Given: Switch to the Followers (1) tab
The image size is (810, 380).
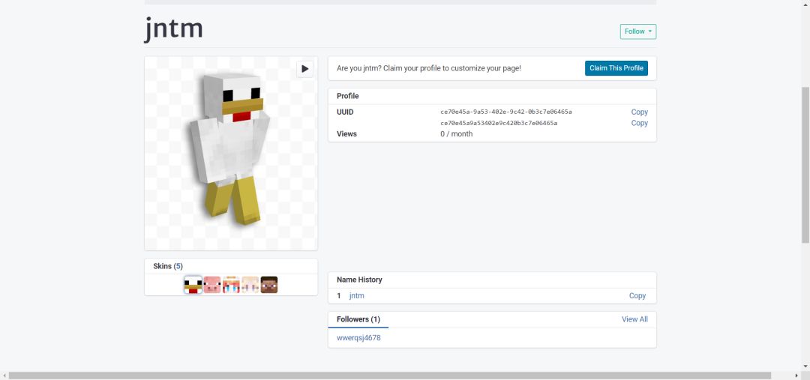Looking at the screenshot, I should coord(358,319).
